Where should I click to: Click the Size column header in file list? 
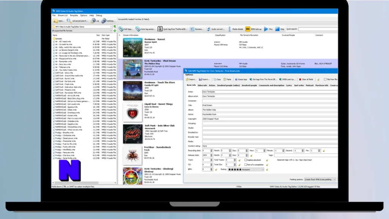(x=98, y=35)
